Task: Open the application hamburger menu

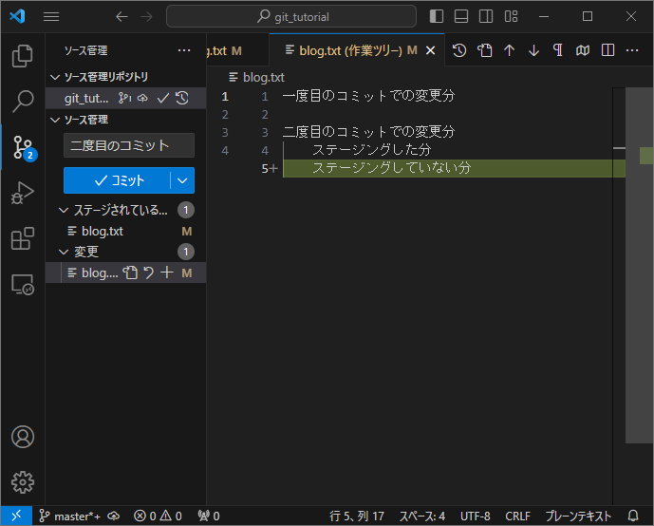Action: point(51,17)
